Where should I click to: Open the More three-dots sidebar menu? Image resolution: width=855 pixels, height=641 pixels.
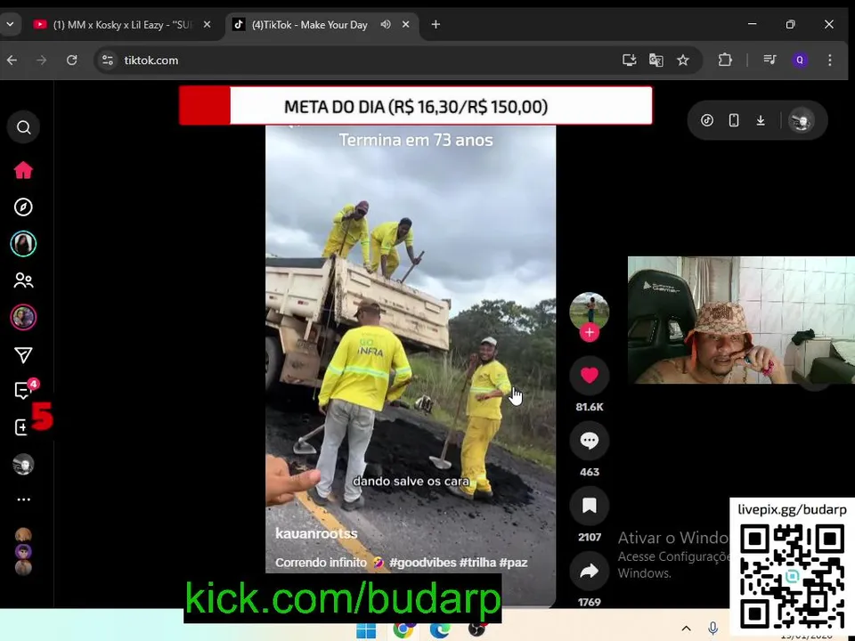click(x=23, y=499)
